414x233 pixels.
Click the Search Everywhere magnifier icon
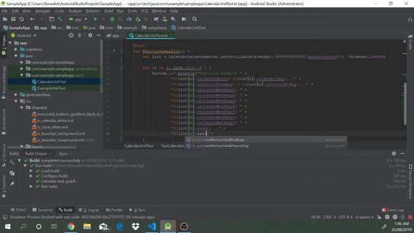point(195,19)
